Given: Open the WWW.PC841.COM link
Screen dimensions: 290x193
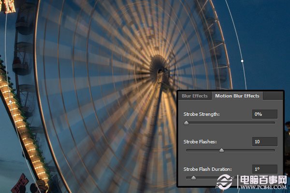Looking at the screenshot, I should click(263, 187).
